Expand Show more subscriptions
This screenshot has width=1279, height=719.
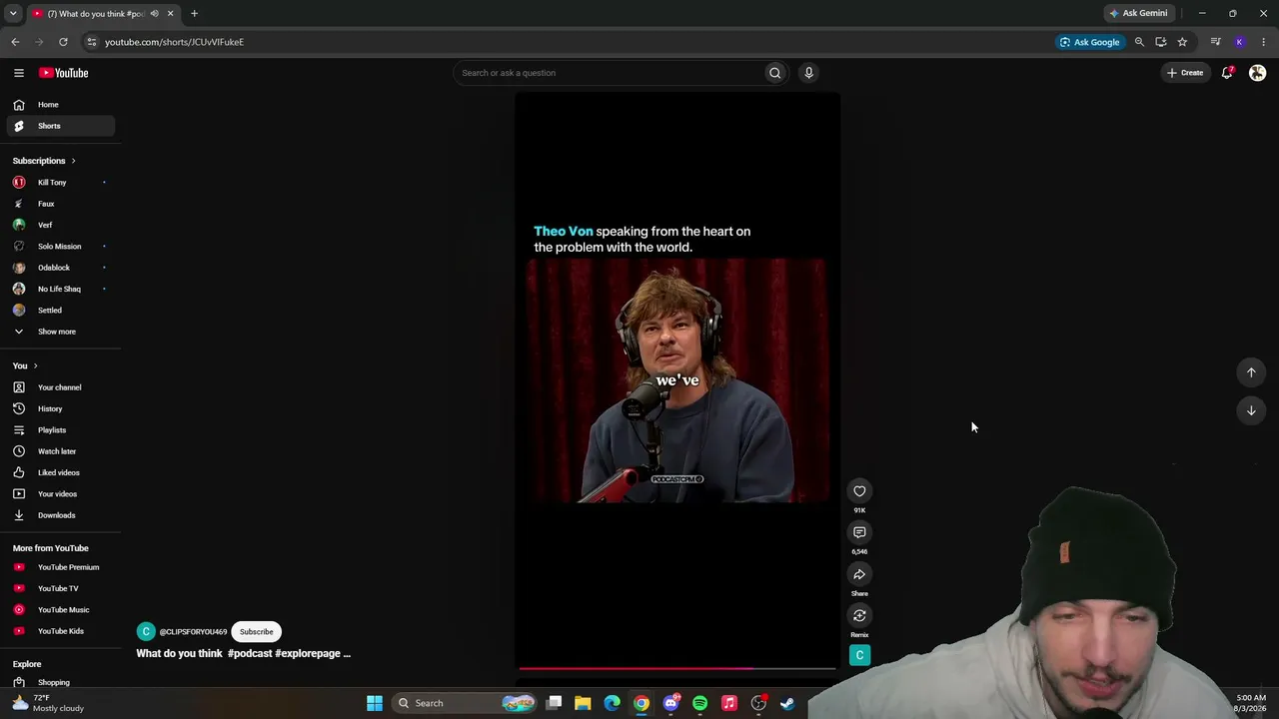pos(57,332)
